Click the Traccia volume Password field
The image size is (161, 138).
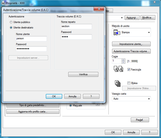(77, 37)
